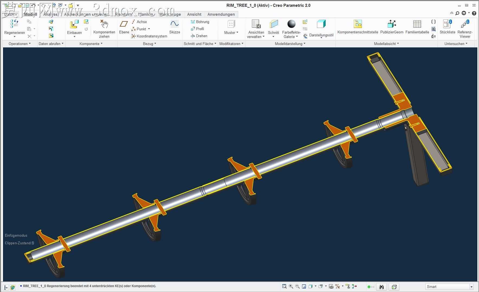Click the d= relations icon
479x292 pixels.
(433, 36)
